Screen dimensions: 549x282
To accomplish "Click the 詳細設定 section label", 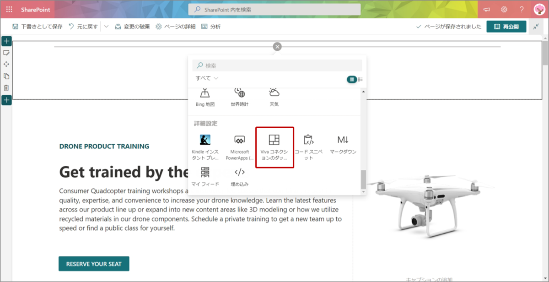I will point(206,124).
